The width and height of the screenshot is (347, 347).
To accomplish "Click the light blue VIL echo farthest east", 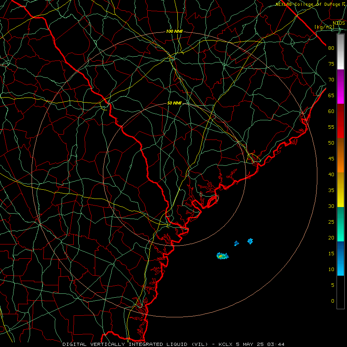I will pyautogui.click(x=250, y=241).
